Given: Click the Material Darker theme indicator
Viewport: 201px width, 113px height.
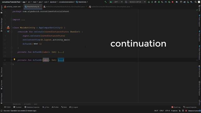Looking at the screenshot, I should pos(193,111).
